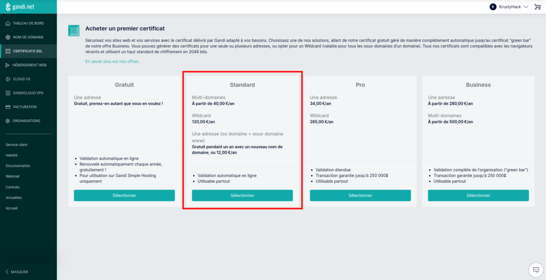Follow 'En savoir plus sur nos offres' link
The image size is (546, 280).
point(112,61)
